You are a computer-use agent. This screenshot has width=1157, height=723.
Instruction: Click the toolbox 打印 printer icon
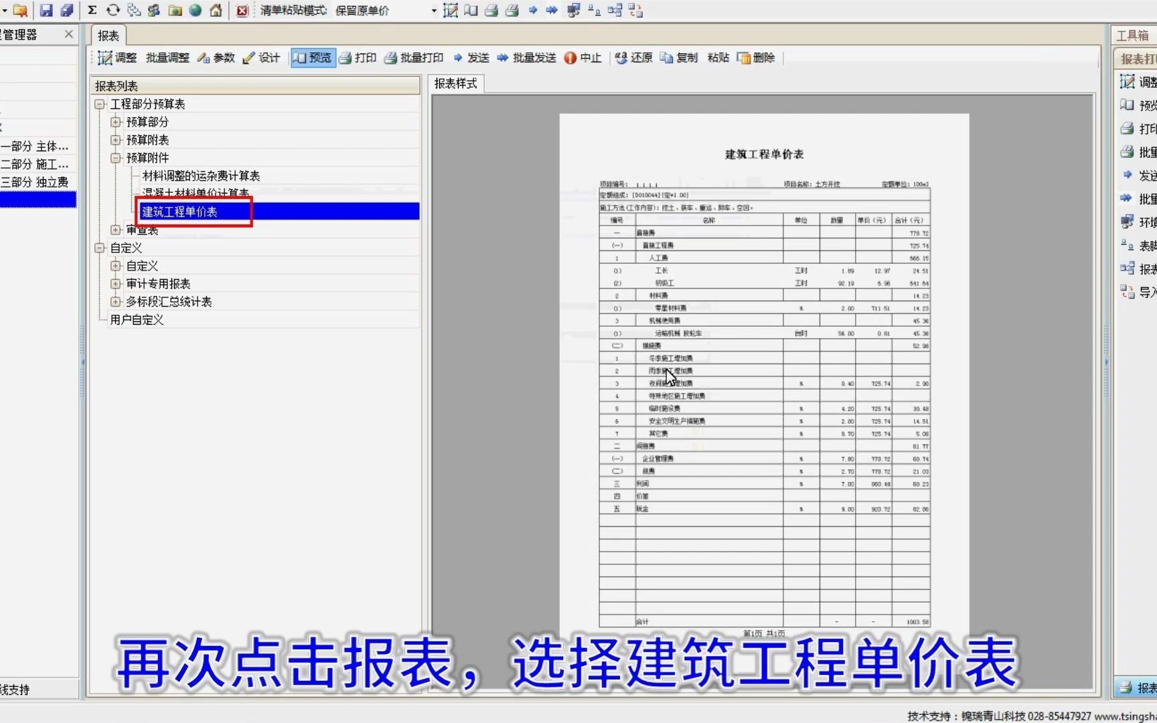click(x=1128, y=129)
